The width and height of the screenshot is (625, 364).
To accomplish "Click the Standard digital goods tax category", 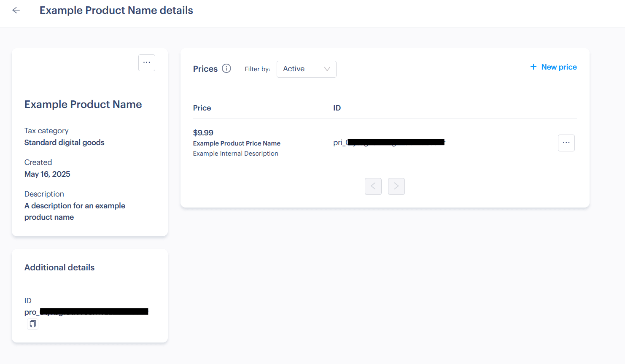I will 65,143.
